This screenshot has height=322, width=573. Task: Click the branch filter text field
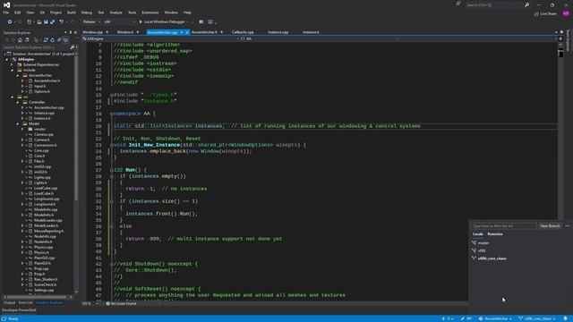point(503,226)
